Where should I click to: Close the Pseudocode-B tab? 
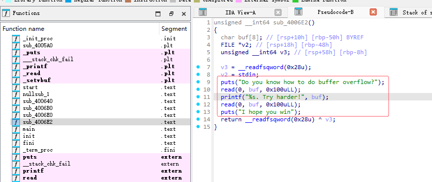tap(373, 12)
